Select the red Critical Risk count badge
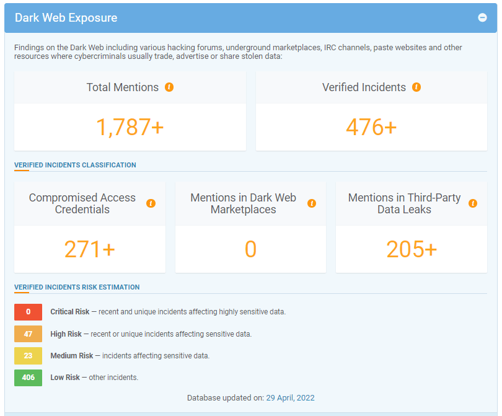Image resolution: width=502 pixels, height=416 pixels. point(28,312)
